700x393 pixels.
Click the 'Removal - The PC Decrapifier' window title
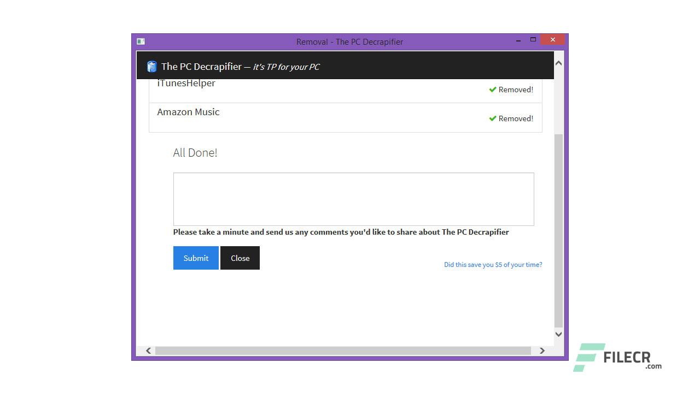pos(350,41)
